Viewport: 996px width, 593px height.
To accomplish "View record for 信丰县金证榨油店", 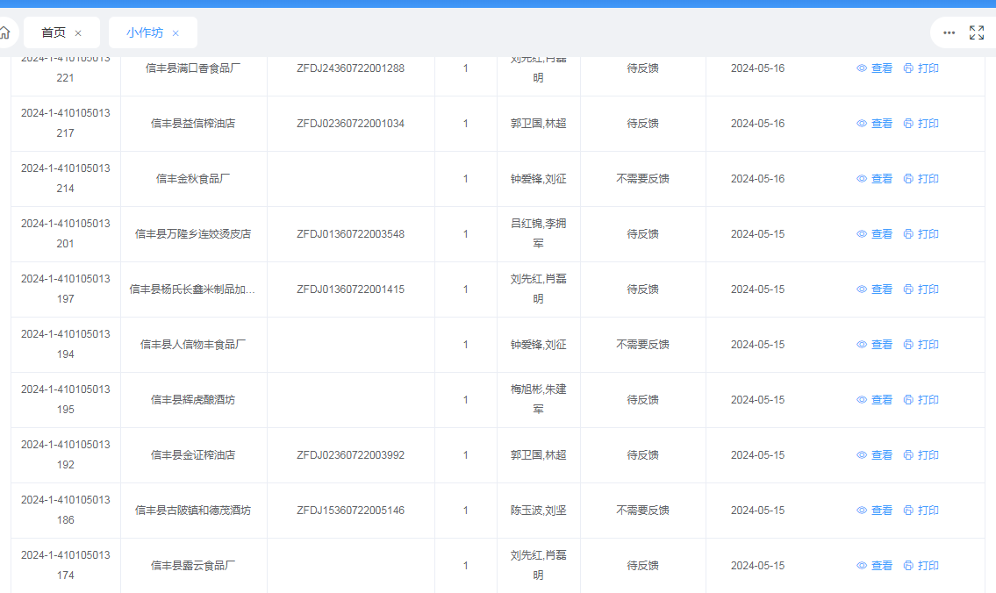I will pyautogui.click(x=874, y=455).
